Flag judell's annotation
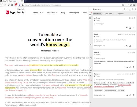 coord(134,46)
